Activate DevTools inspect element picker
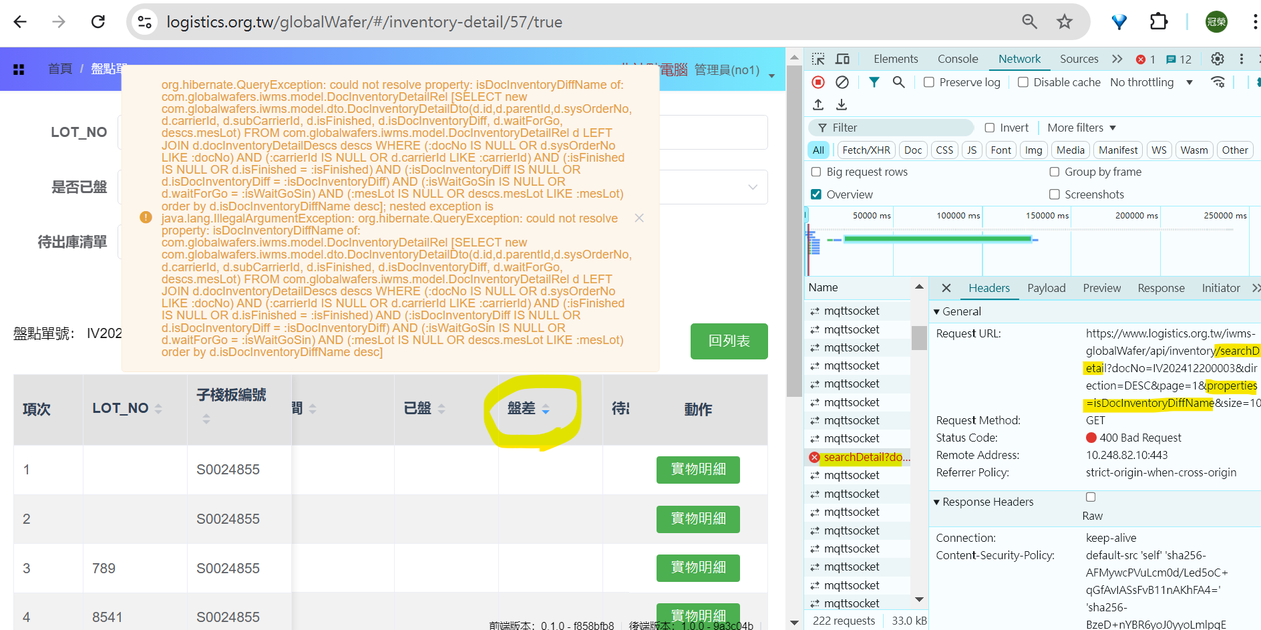 (x=818, y=59)
